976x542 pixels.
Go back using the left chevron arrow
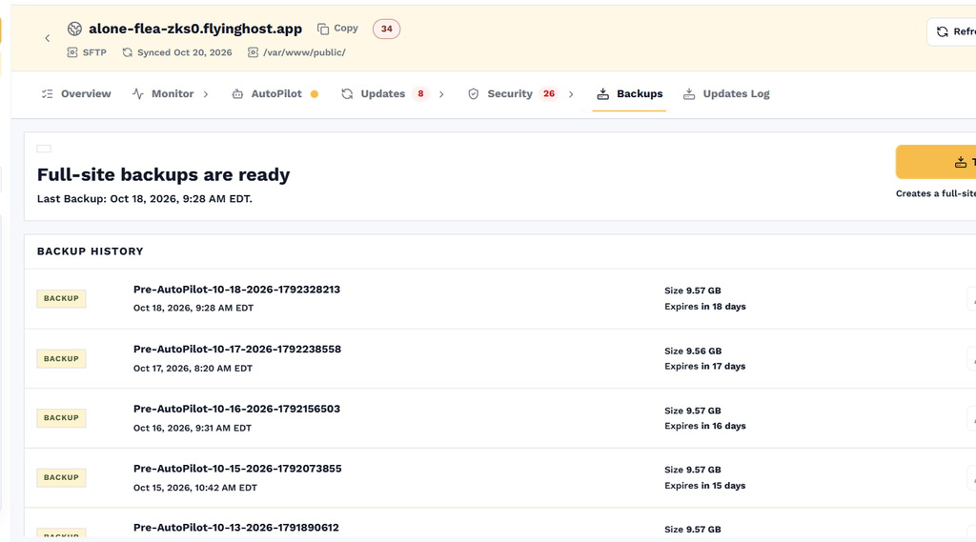click(x=48, y=39)
